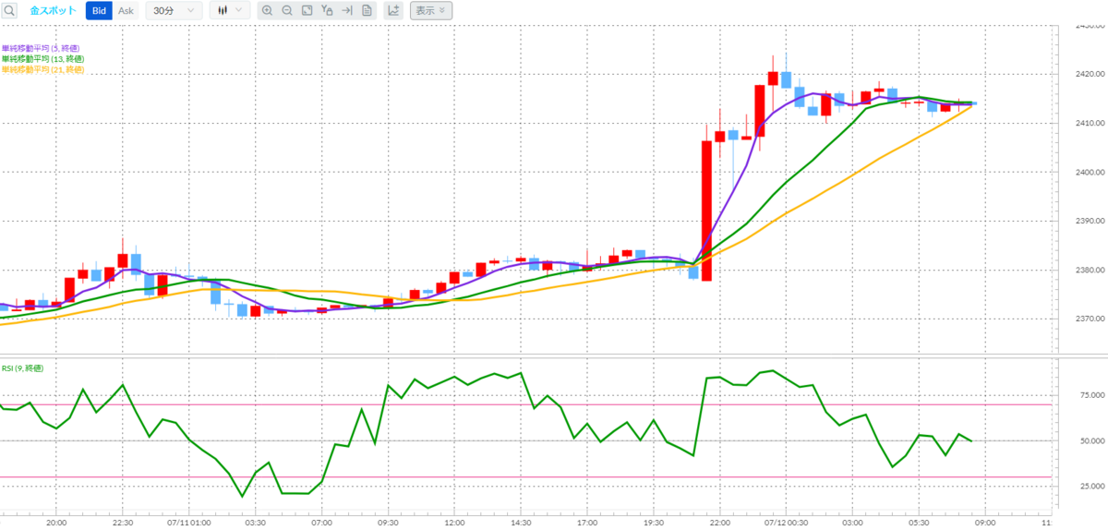Select 単純移動平均 (21, 終値) legend
This screenshot has height=530, width=1108.
point(44,69)
